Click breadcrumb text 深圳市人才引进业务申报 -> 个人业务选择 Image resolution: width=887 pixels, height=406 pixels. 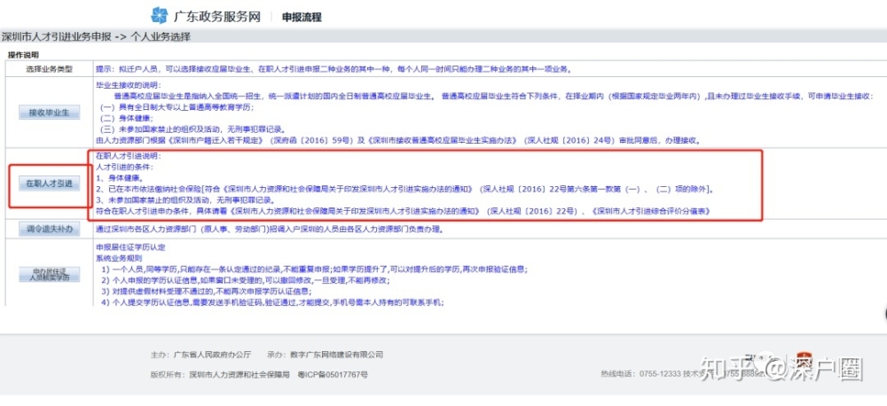(96, 37)
